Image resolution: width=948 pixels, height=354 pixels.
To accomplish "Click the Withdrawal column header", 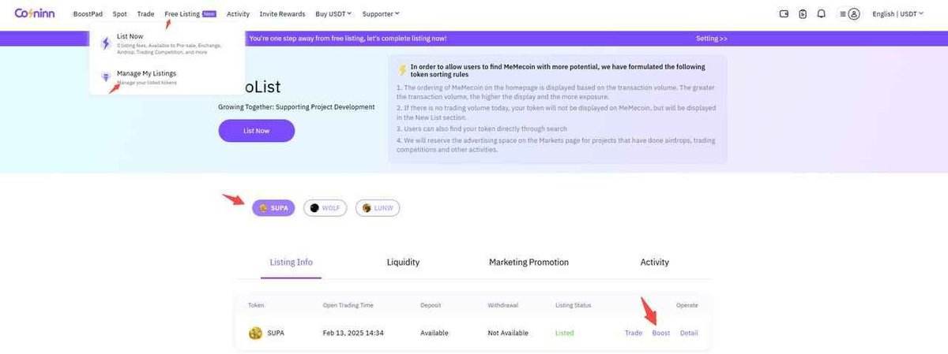I will click(x=503, y=305).
